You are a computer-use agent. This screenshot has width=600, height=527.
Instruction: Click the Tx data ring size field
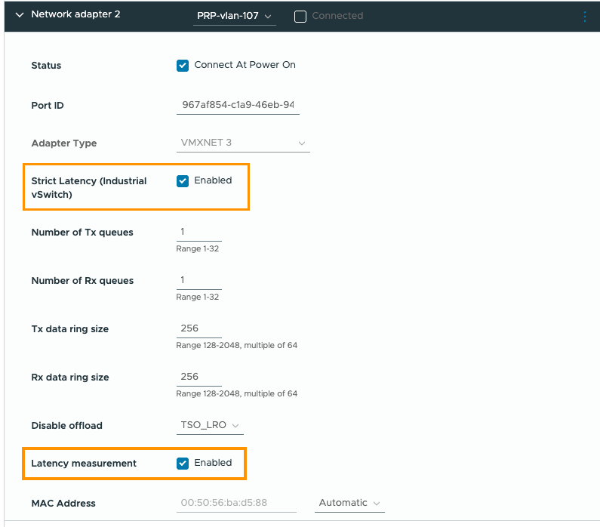198,328
